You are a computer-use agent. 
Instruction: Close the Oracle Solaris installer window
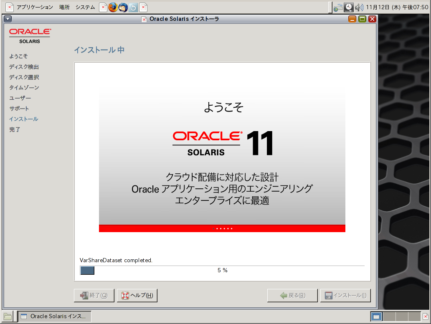point(372,19)
